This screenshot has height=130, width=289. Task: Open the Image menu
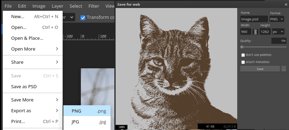click(x=39, y=6)
